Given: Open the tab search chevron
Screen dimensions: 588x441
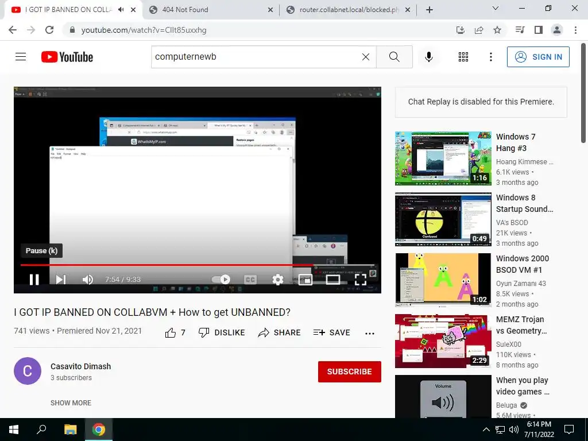Looking at the screenshot, I should (496, 8).
